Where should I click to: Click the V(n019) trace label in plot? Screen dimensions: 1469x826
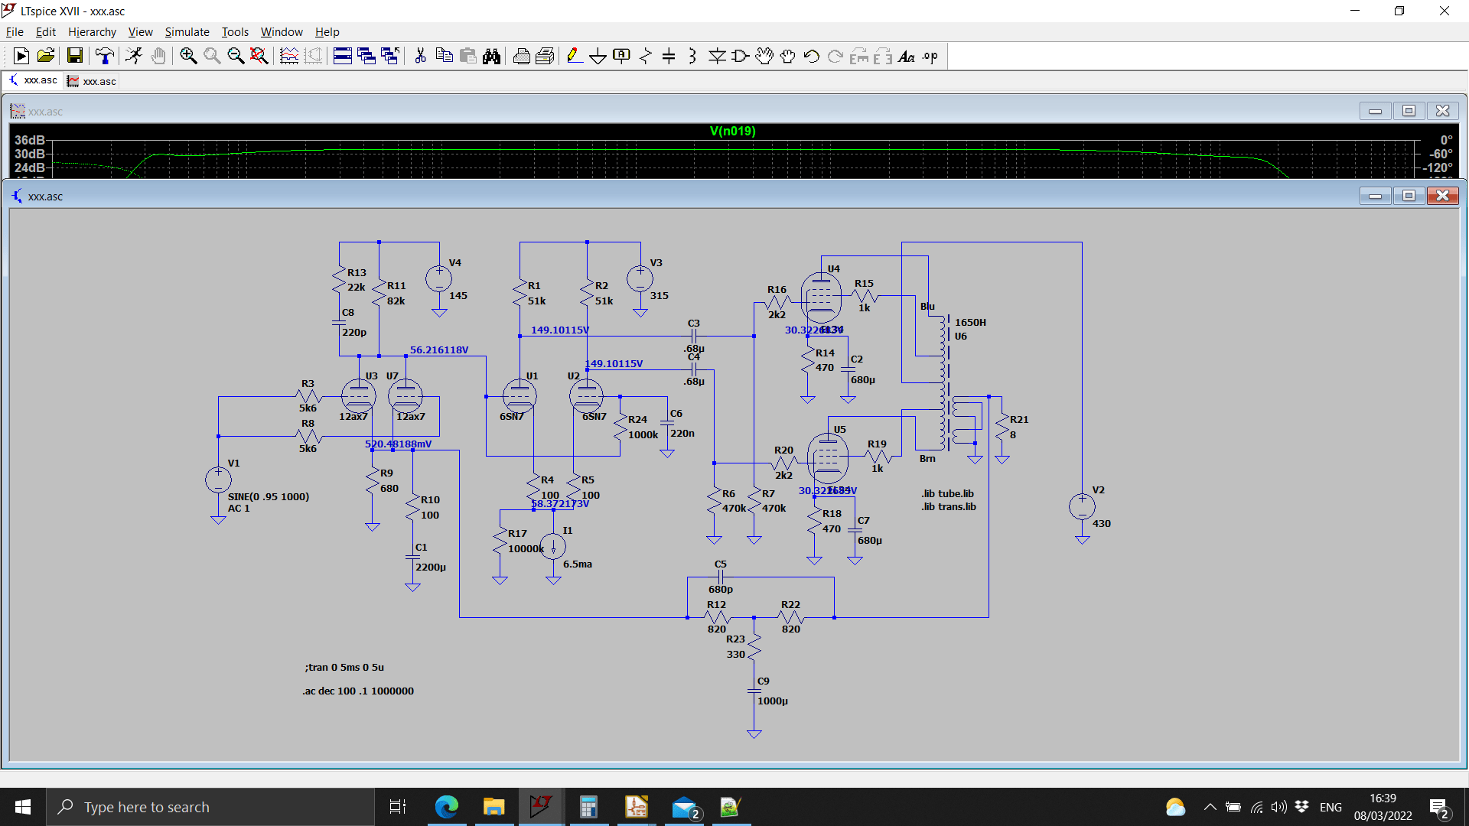(732, 131)
